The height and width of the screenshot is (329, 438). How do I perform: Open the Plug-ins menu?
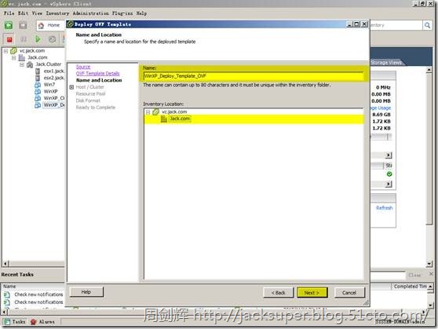(x=122, y=13)
